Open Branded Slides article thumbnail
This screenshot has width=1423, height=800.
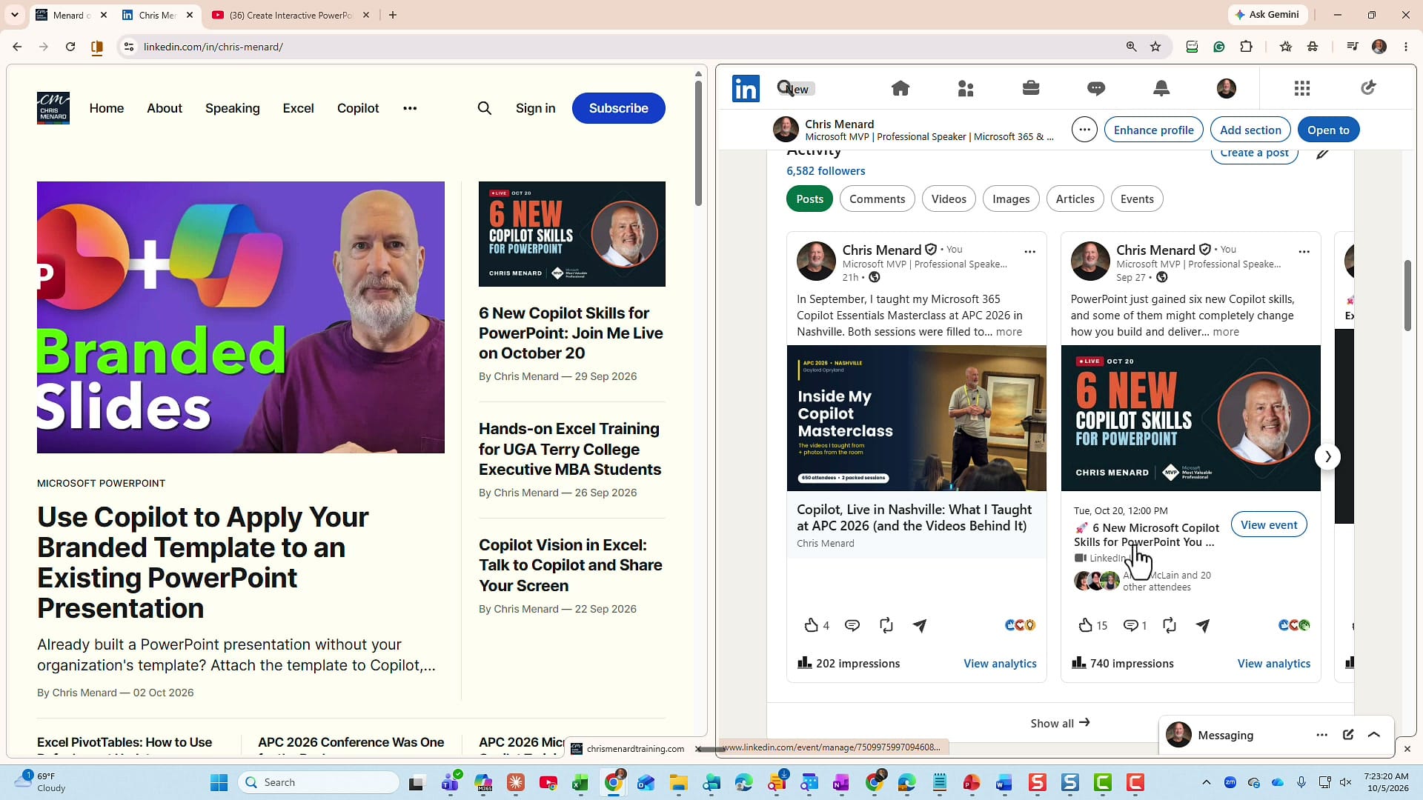(241, 317)
